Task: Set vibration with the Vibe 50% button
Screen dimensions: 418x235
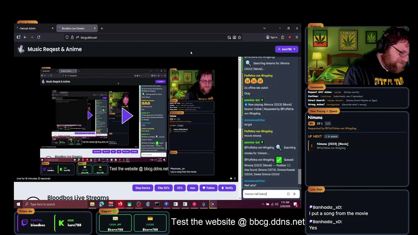Action: point(163,188)
